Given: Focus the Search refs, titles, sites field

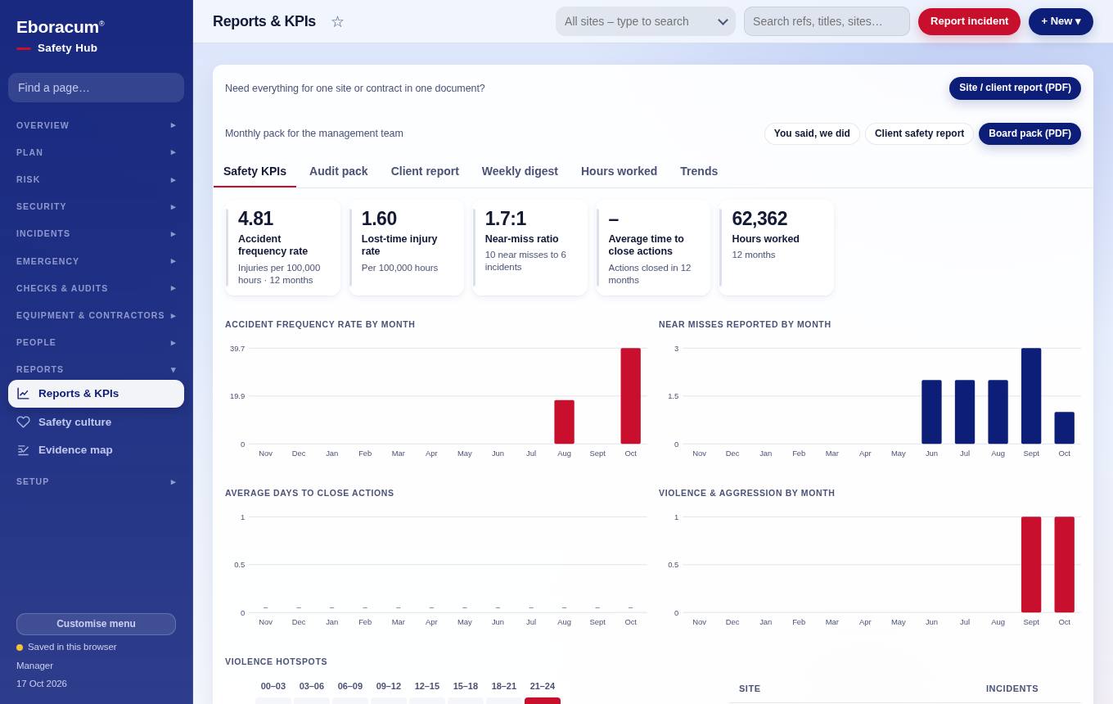Looking at the screenshot, I should coord(827,21).
